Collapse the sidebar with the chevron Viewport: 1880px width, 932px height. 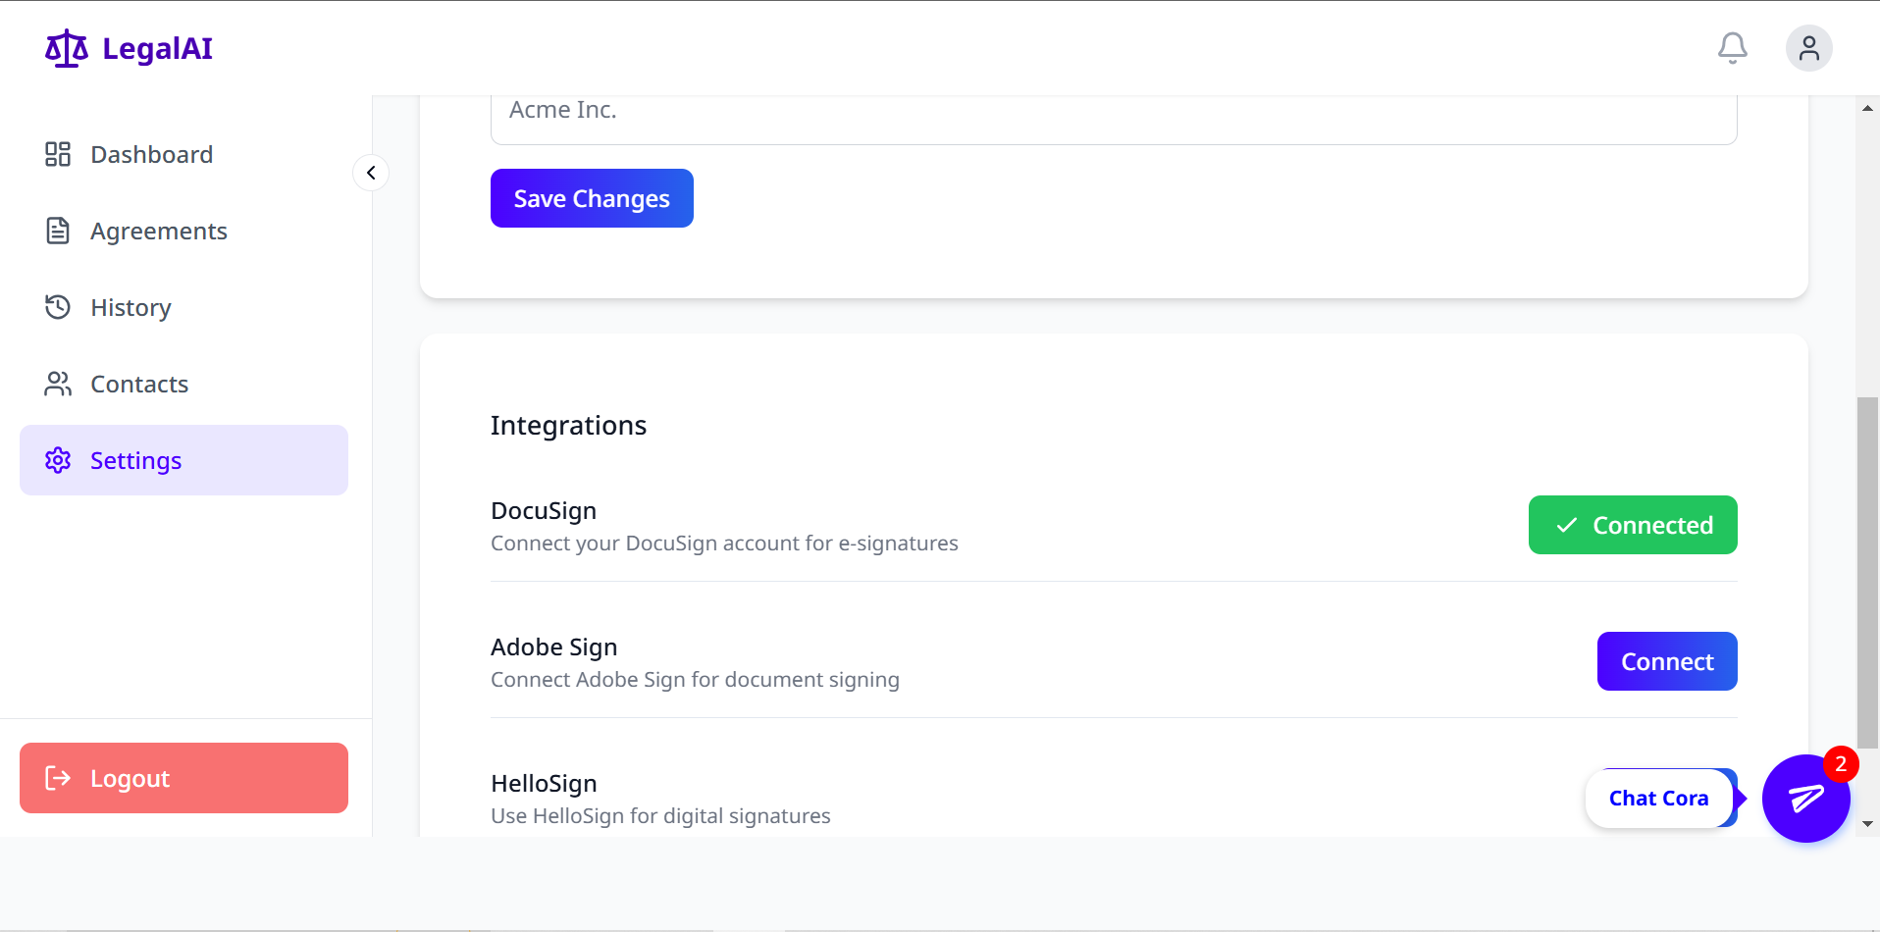371,173
